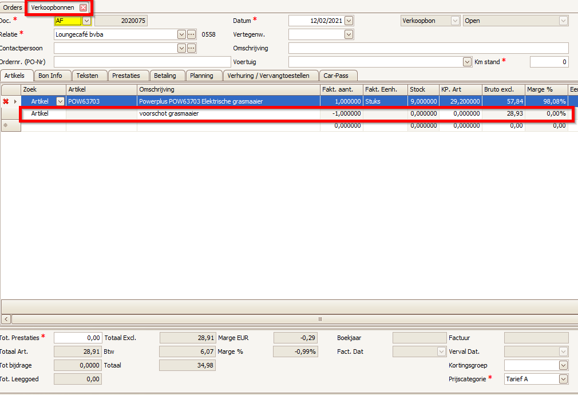
Task: Select the Artikel column header
Action: 101,89
